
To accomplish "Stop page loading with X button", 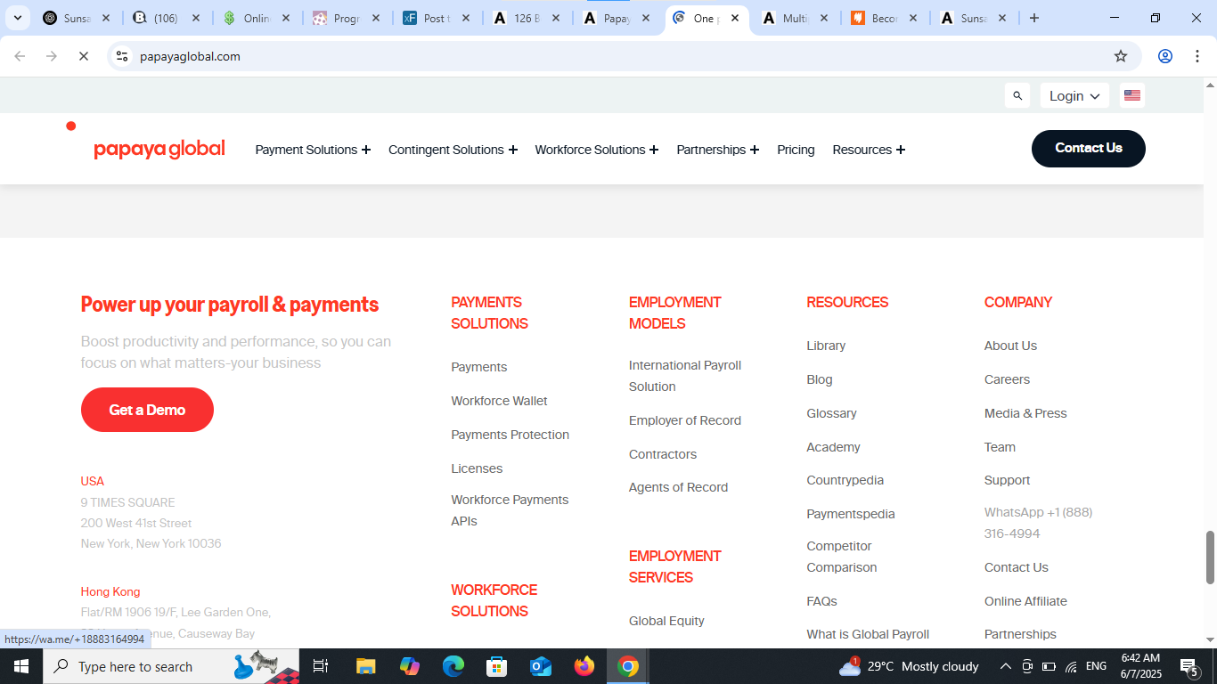I will (83, 56).
